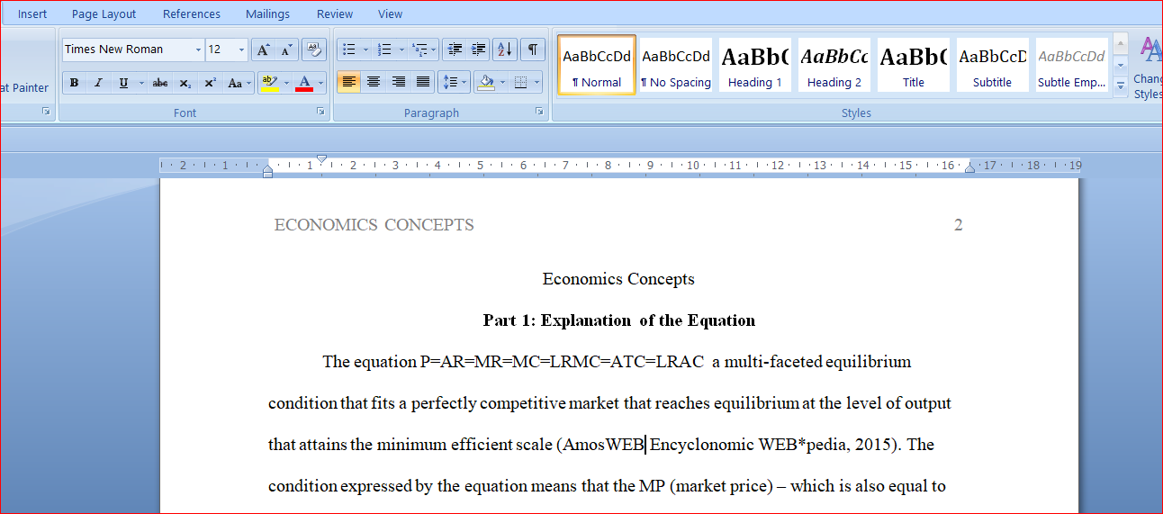The width and height of the screenshot is (1163, 514).
Task: Toggle underline formatting
Action: click(x=123, y=83)
